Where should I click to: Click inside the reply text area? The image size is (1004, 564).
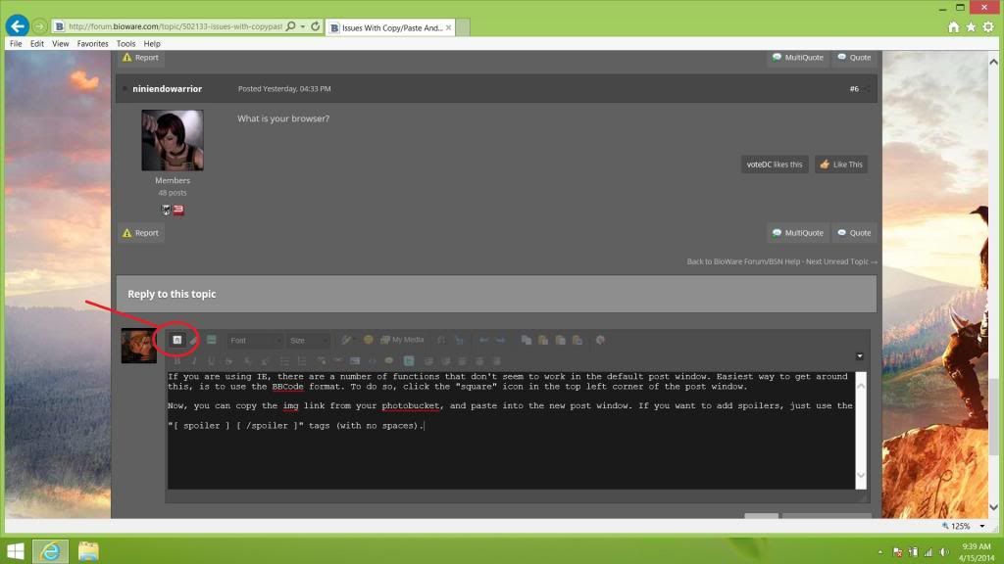510,450
